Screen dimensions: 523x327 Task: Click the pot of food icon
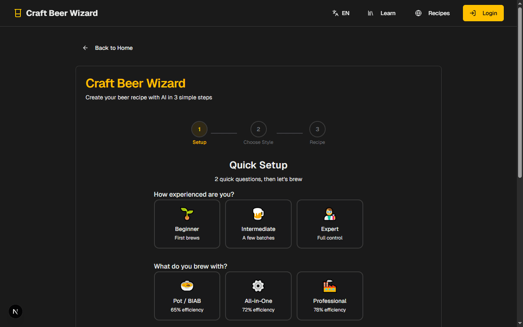(187, 286)
